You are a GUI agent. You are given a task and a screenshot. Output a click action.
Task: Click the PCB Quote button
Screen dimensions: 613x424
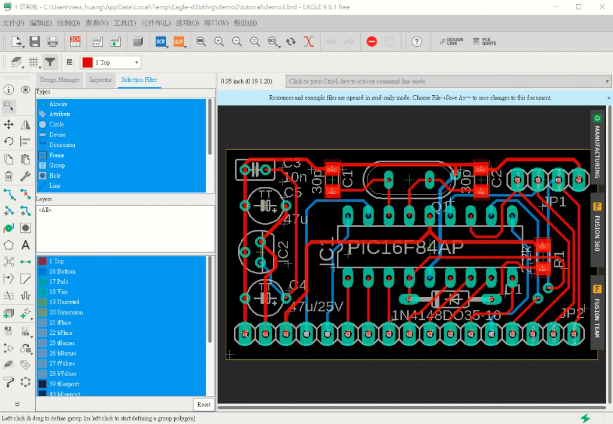(485, 41)
